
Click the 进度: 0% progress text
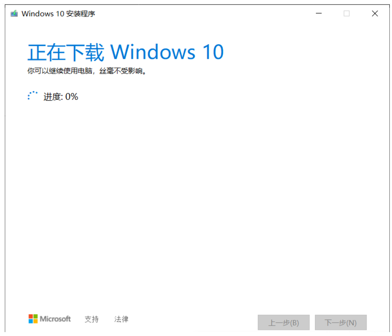[x=61, y=97]
